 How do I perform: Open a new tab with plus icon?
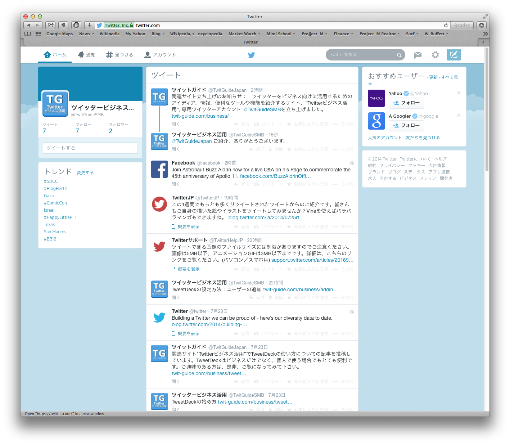coord(483,42)
